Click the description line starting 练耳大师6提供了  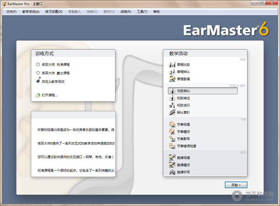coord(76,143)
